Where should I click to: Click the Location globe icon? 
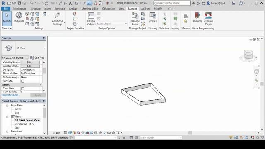click(x=75, y=14)
